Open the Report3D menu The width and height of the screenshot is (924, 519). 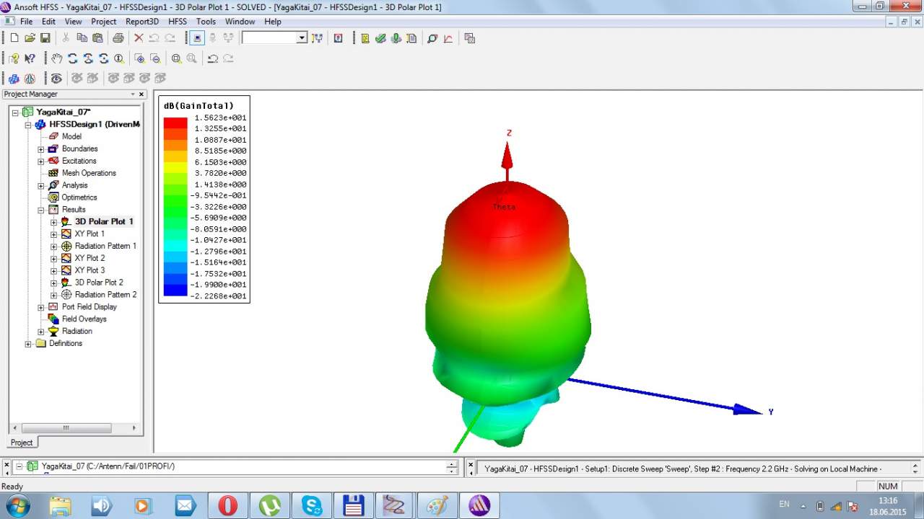[141, 22]
